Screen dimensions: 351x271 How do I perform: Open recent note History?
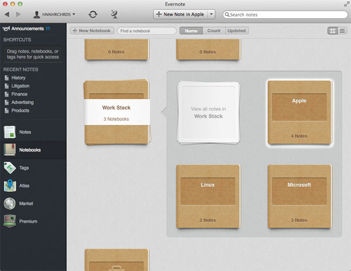point(18,78)
